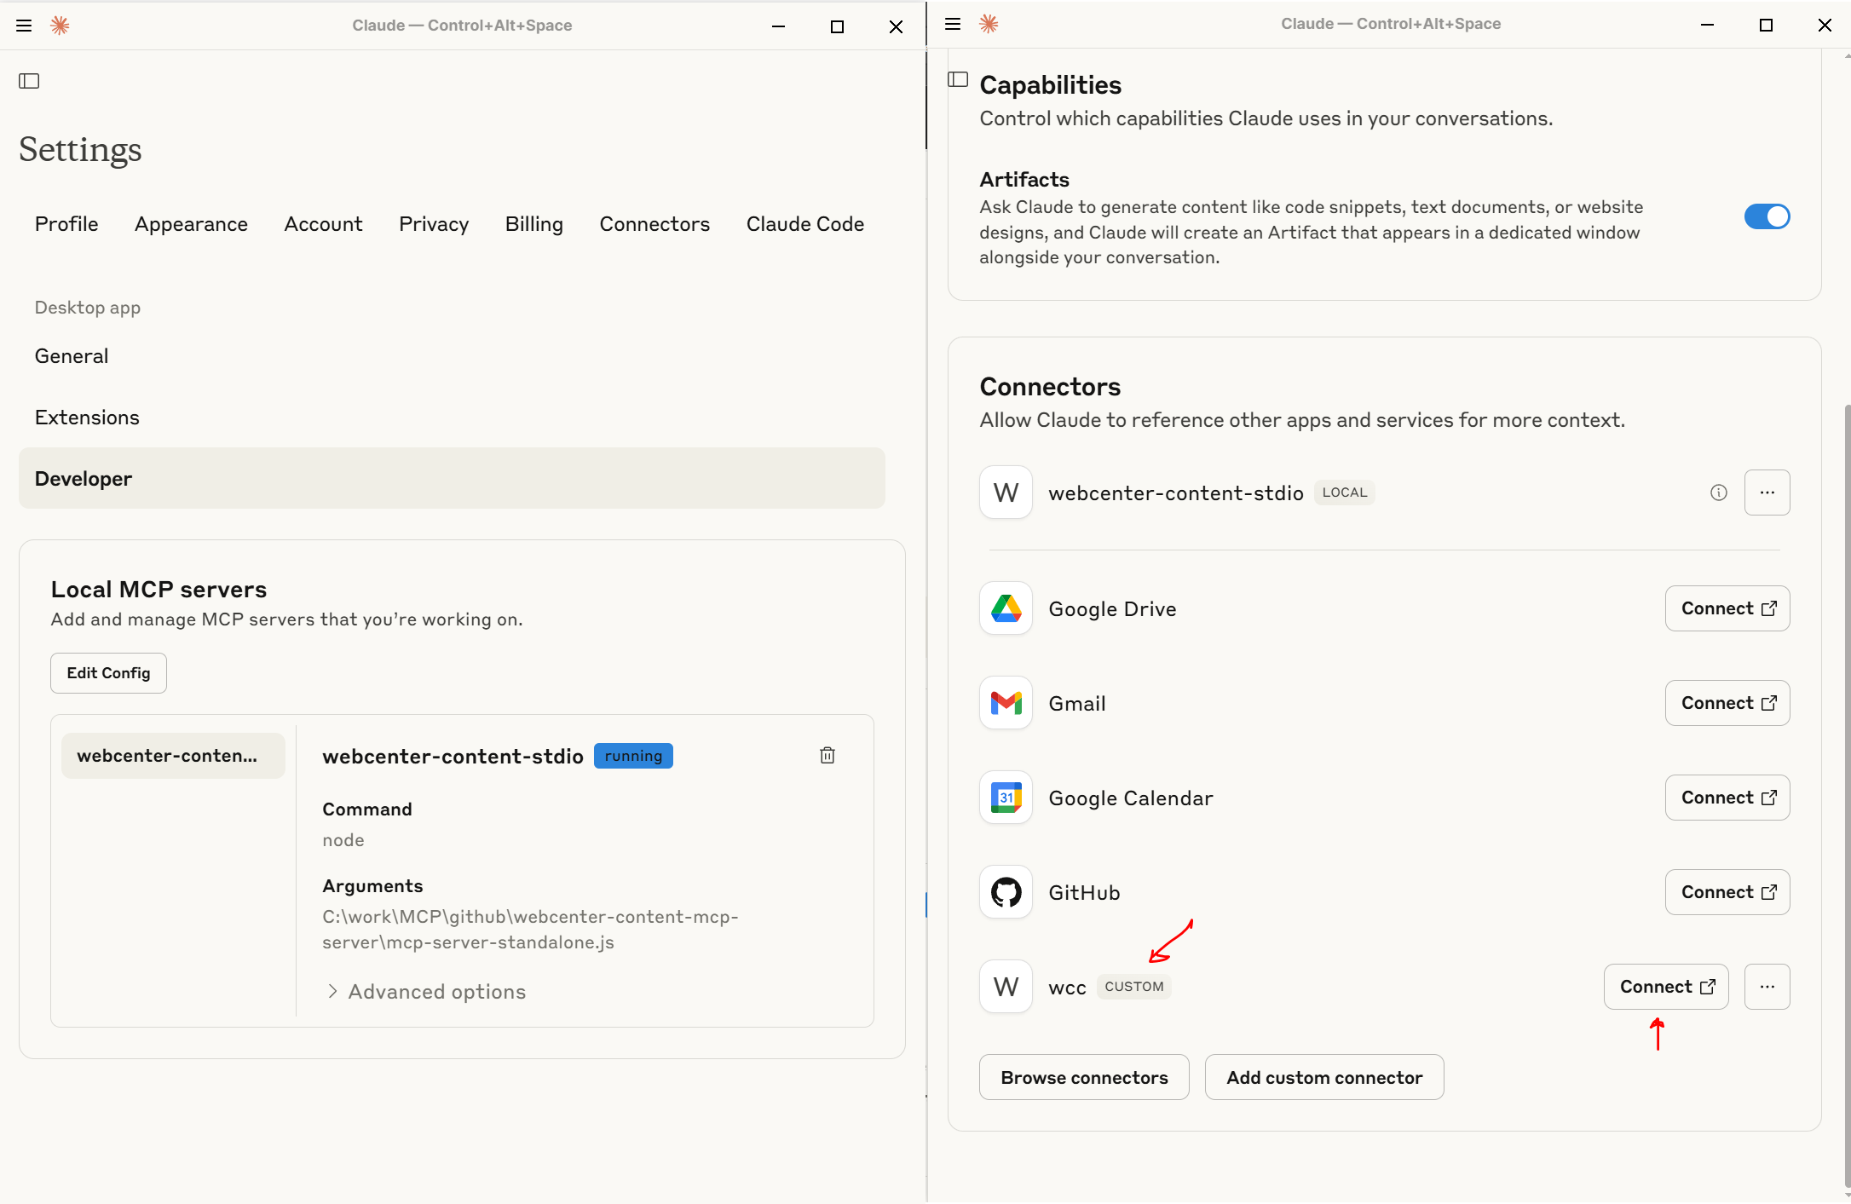Click Edit Config button
Image resolution: width=1851 pixels, height=1204 pixels.
108,673
